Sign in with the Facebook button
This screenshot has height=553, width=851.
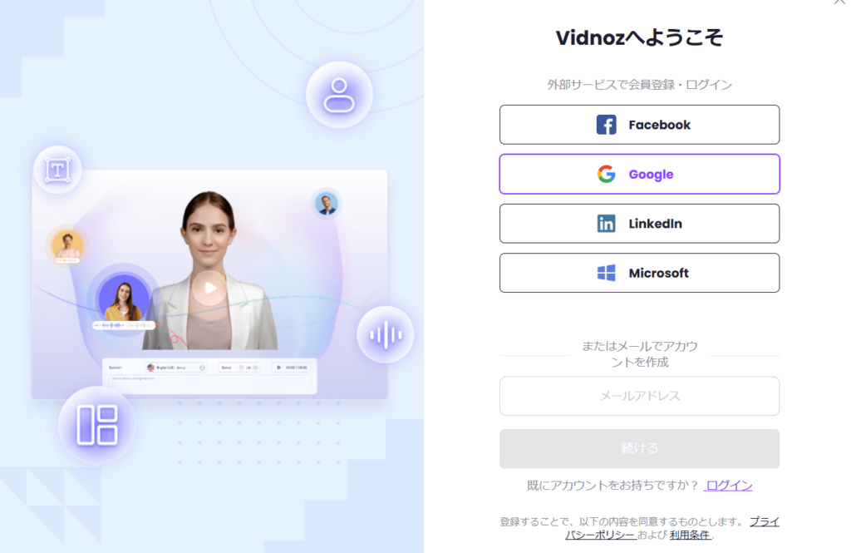639,125
